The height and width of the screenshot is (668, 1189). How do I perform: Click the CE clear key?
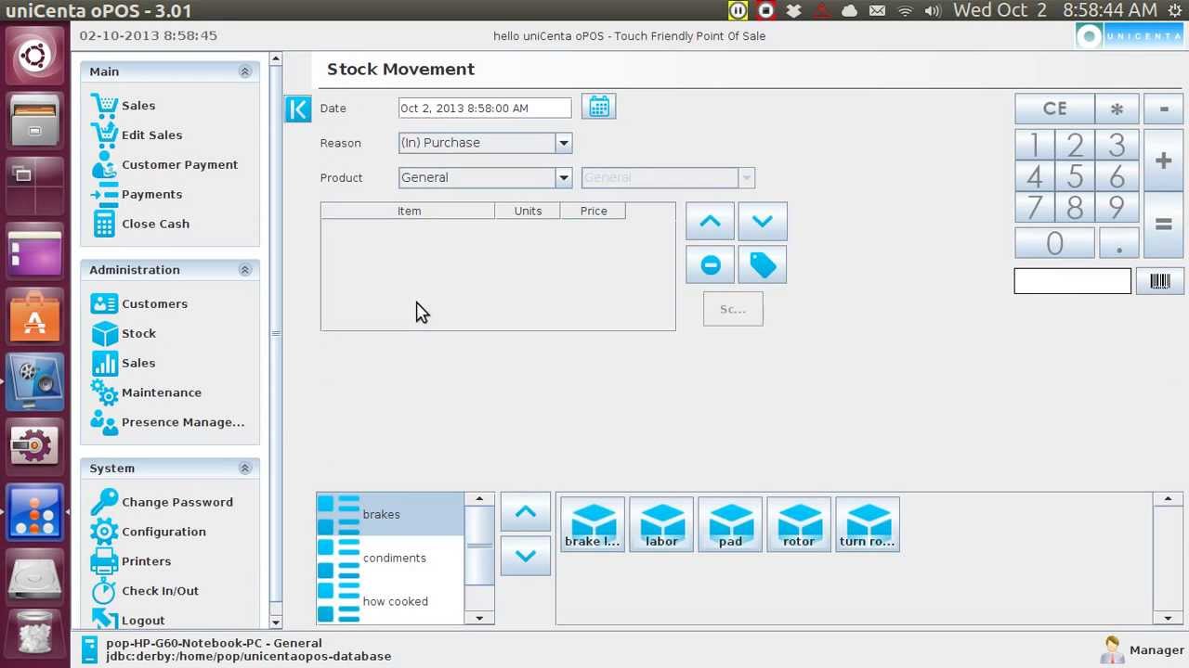point(1054,109)
